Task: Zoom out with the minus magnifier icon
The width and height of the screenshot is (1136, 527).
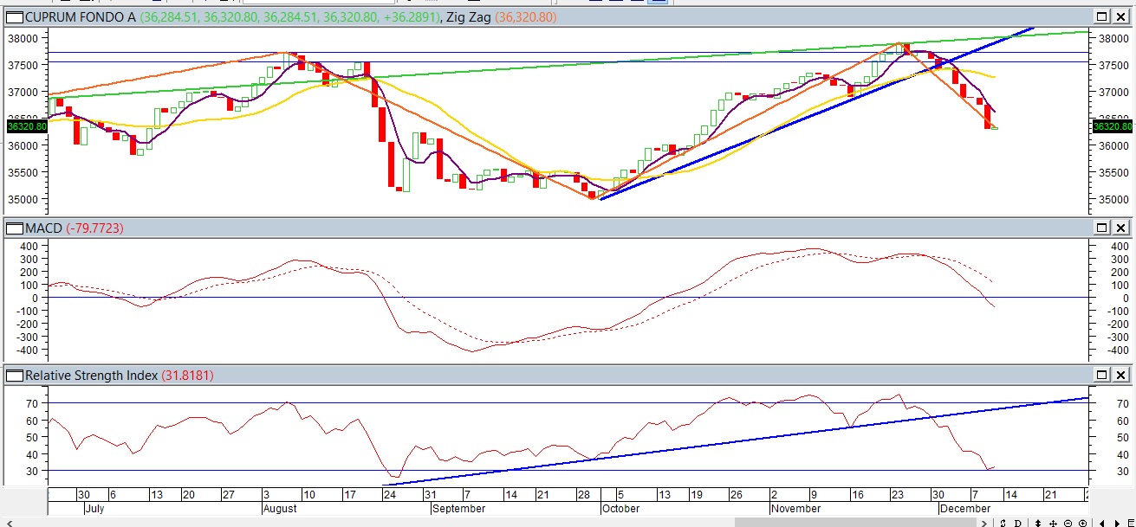Action: [x=1068, y=523]
